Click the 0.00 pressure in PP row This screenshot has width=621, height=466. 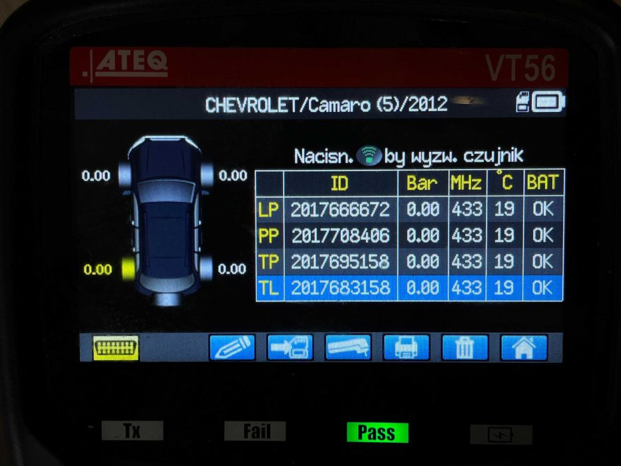pyautogui.click(x=423, y=236)
